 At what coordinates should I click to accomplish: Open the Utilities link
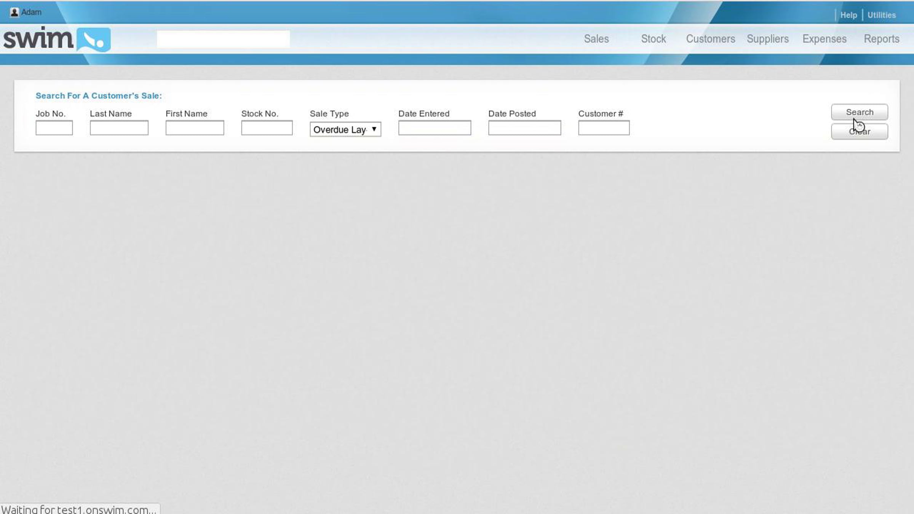click(882, 15)
